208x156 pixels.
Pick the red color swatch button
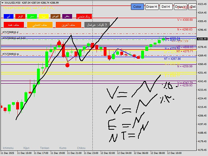20,17
